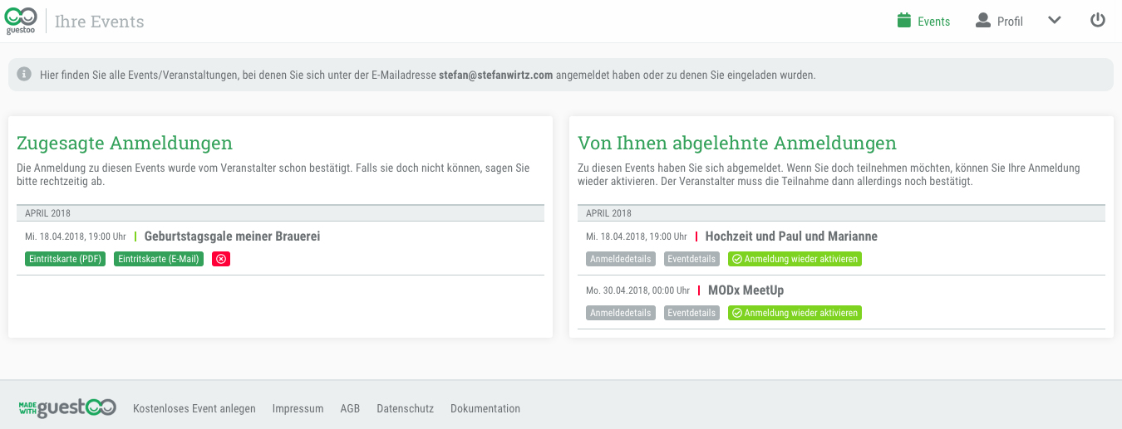Click APRIL 2018 header under abgelehnte Anmeldungen
The width and height of the screenshot is (1122, 429).
point(841,213)
